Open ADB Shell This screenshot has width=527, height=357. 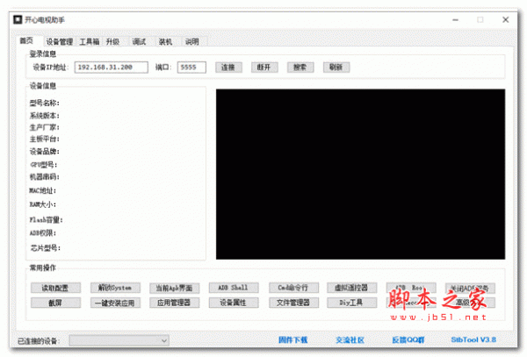[x=234, y=288]
